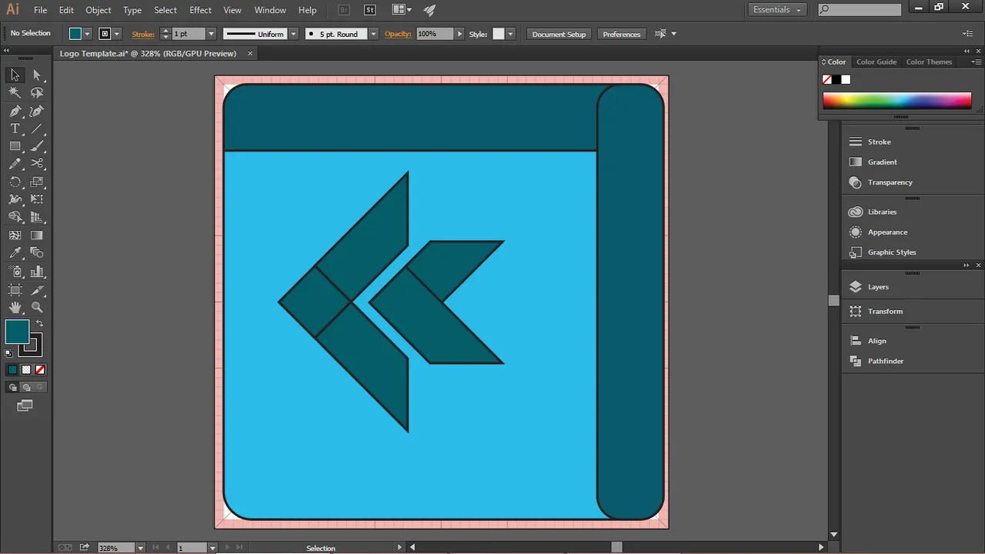985x554 pixels.
Task: Select the Paintbrush tool
Action: [37, 146]
